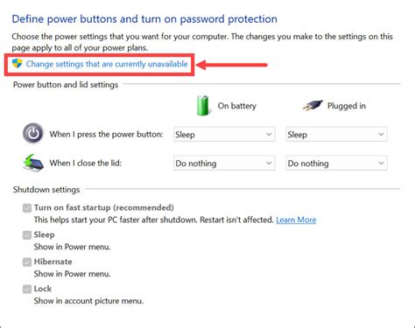Open Change settings that are currently unavailable

pos(107,64)
